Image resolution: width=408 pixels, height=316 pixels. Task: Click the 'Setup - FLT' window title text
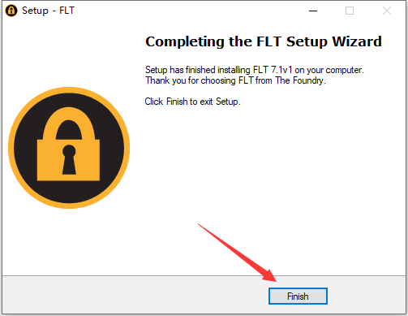pyautogui.click(x=48, y=11)
